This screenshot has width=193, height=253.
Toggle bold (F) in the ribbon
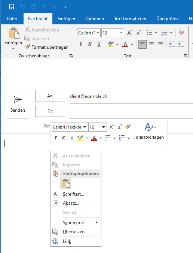(81, 44)
